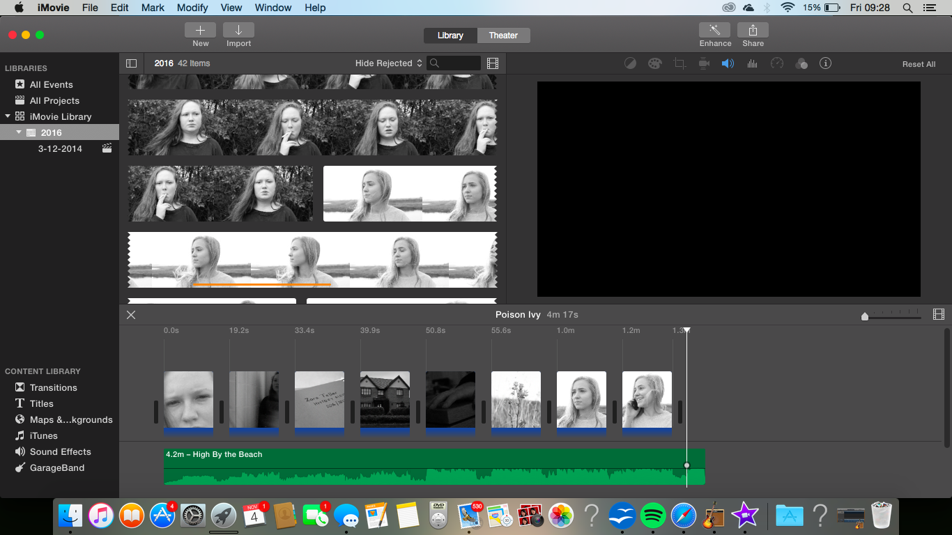The width and height of the screenshot is (952, 535).
Task: Open the Color Balance adjustment tool
Action: [x=631, y=63]
